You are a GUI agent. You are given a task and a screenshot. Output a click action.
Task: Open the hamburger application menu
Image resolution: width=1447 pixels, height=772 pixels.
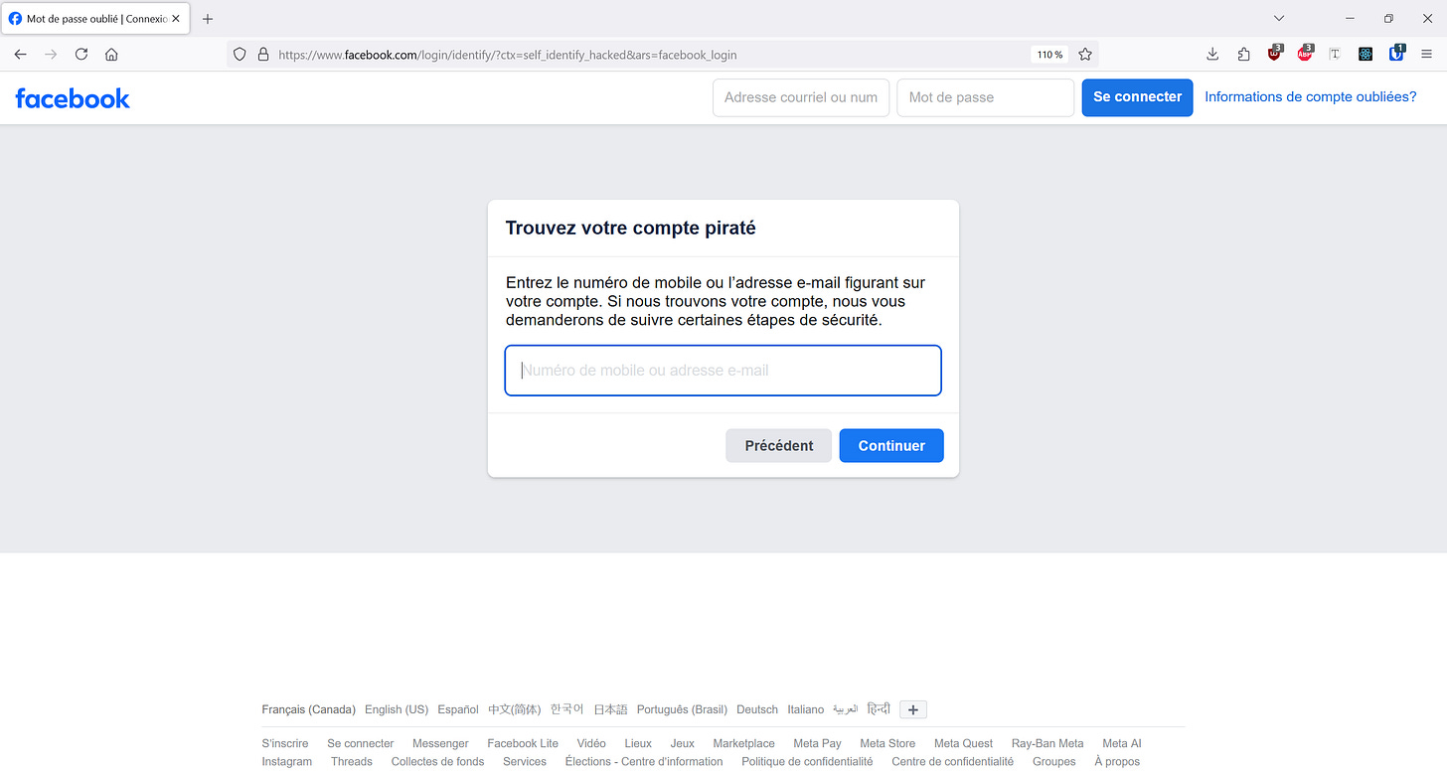pos(1428,54)
